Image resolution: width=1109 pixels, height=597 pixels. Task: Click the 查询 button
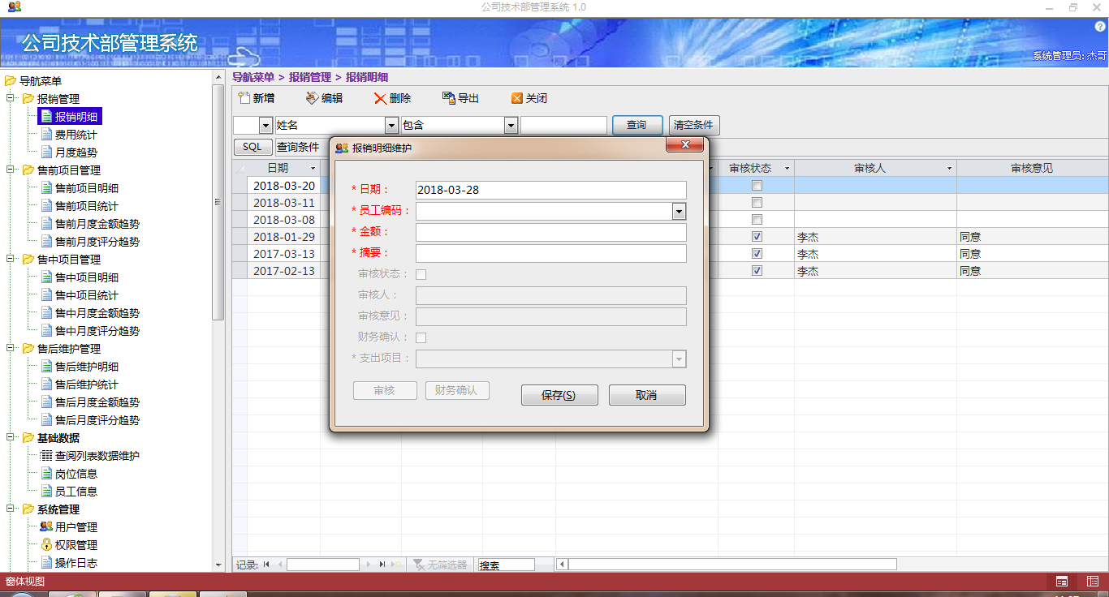(x=637, y=125)
